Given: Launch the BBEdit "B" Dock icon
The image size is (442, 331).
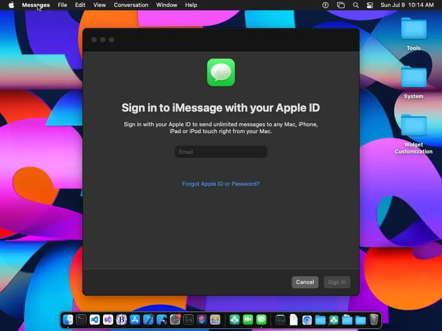Looking at the screenshot, I should pos(121,320).
